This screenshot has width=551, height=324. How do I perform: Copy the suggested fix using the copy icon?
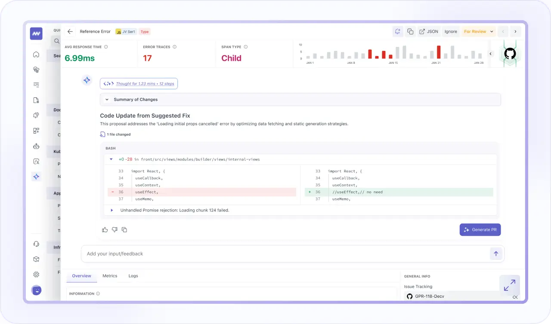[124, 230]
